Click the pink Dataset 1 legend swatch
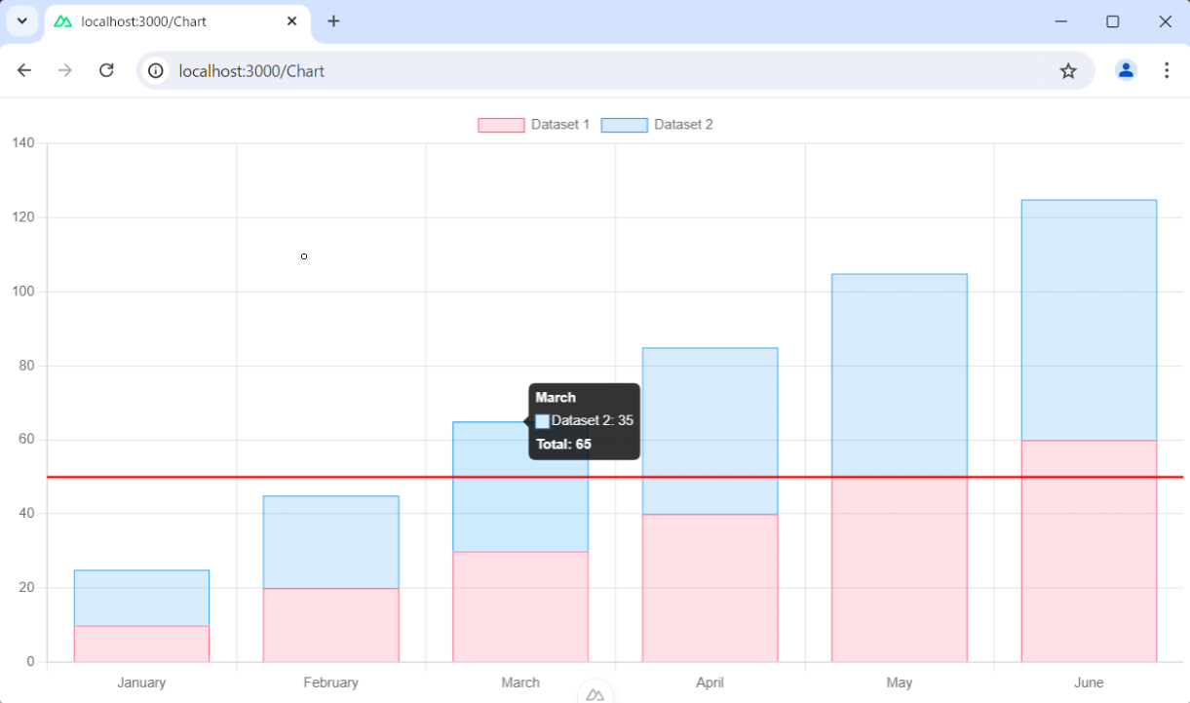Viewport: 1190px width, 703px height. coord(500,125)
